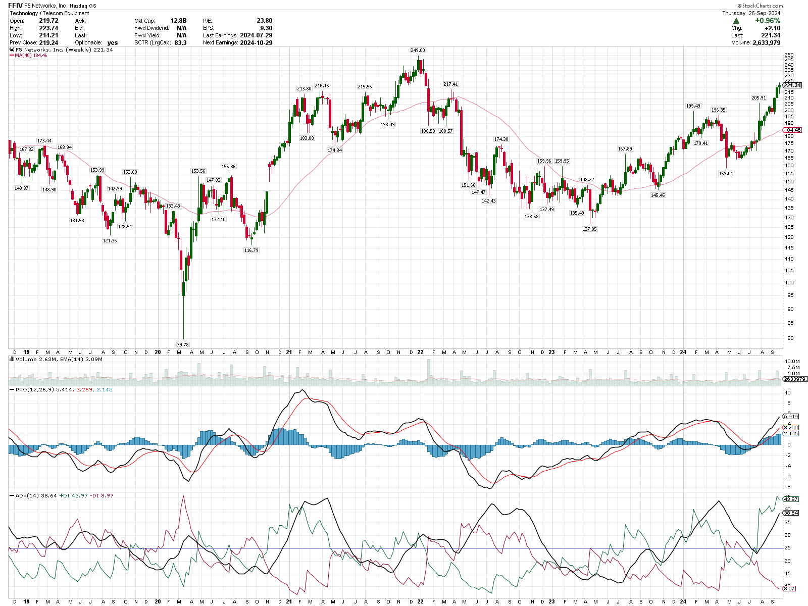Click the 2.145 PPO histogram axis tag
The height and width of the screenshot is (606, 808).
coord(791,434)
